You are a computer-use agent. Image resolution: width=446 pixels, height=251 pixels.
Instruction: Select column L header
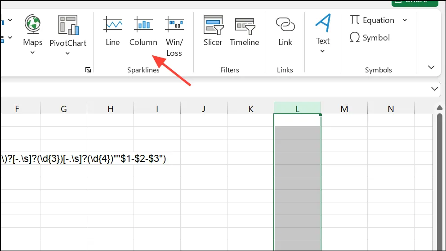coord(297,108)
